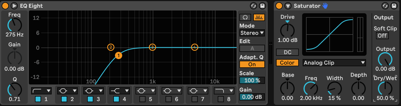Enable EQ band 5 activator
The width and height of the screenshot is (401, 106).
(142, 99)
